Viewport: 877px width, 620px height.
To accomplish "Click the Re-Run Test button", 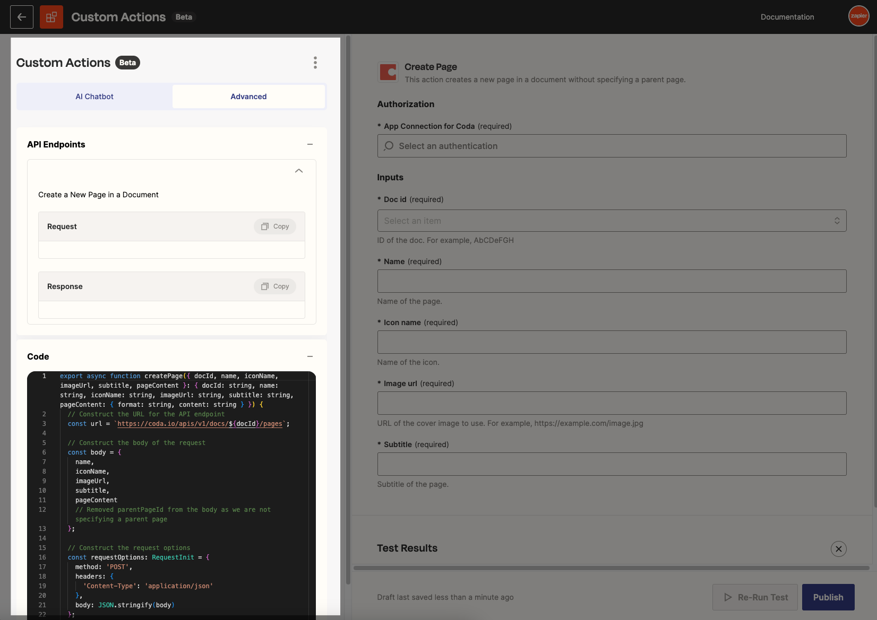I will point(755,597).
